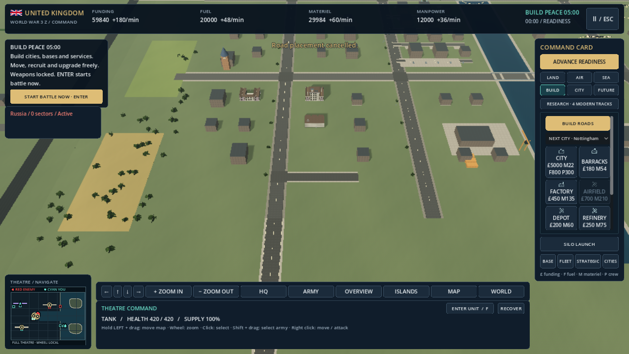The image size is (629, 354).
Task: Open OVERVIEW view
Action: 359,292
